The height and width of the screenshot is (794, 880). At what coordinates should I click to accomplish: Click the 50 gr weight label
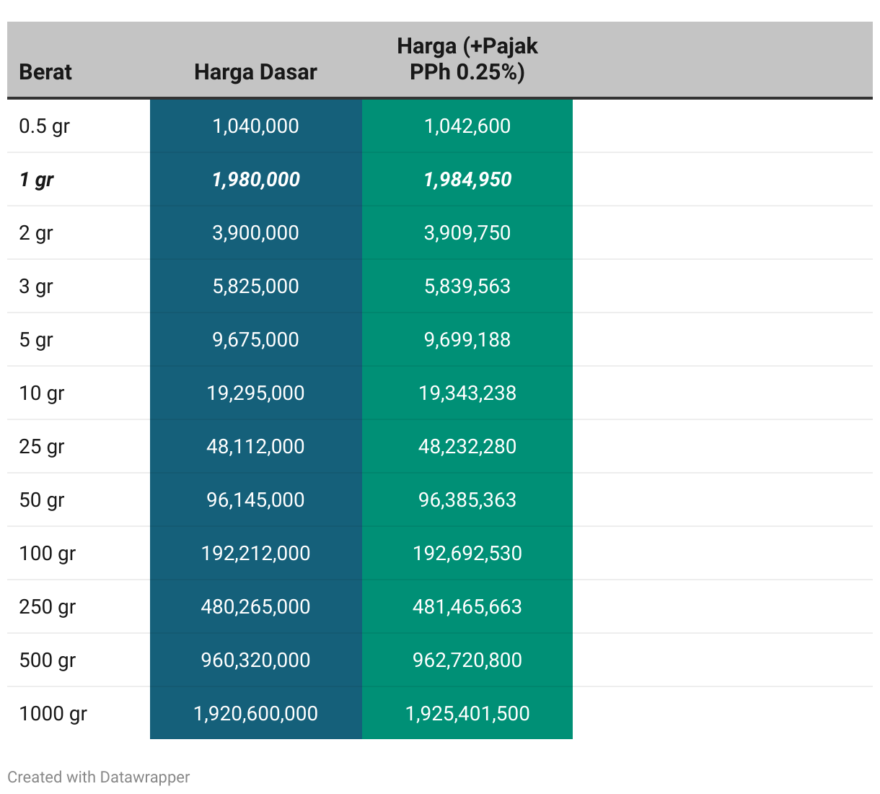[42, 500]
